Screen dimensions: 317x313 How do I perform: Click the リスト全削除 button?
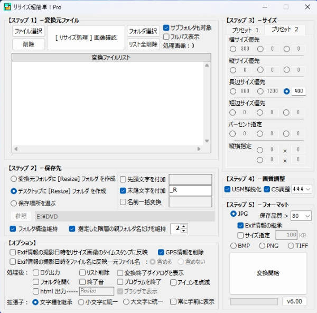point(143,44)
